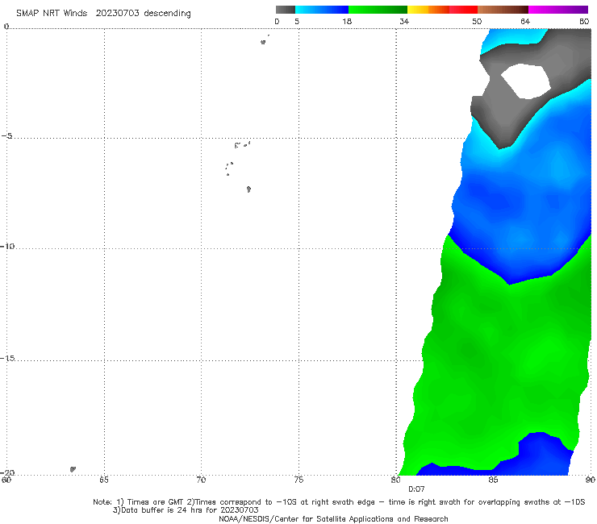The height and width of the screenshot is (524, 597).
Task: Click the longitude axis label '70'
Action: (201, 480)
